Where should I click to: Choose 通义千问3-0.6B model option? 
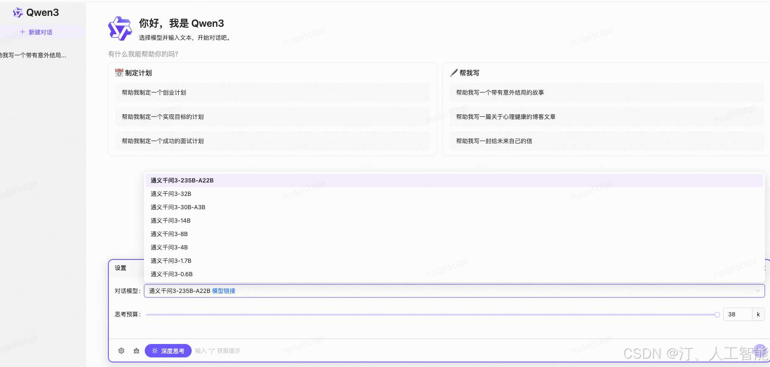click(172, 274)
